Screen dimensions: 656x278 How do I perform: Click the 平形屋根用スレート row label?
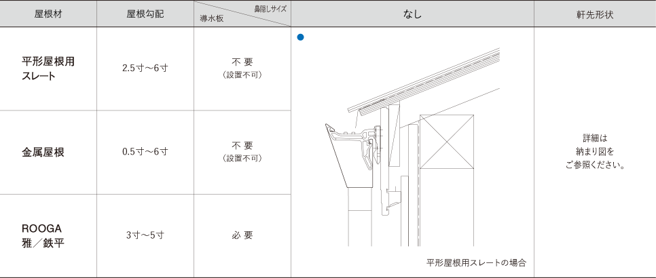coord(48,68)
